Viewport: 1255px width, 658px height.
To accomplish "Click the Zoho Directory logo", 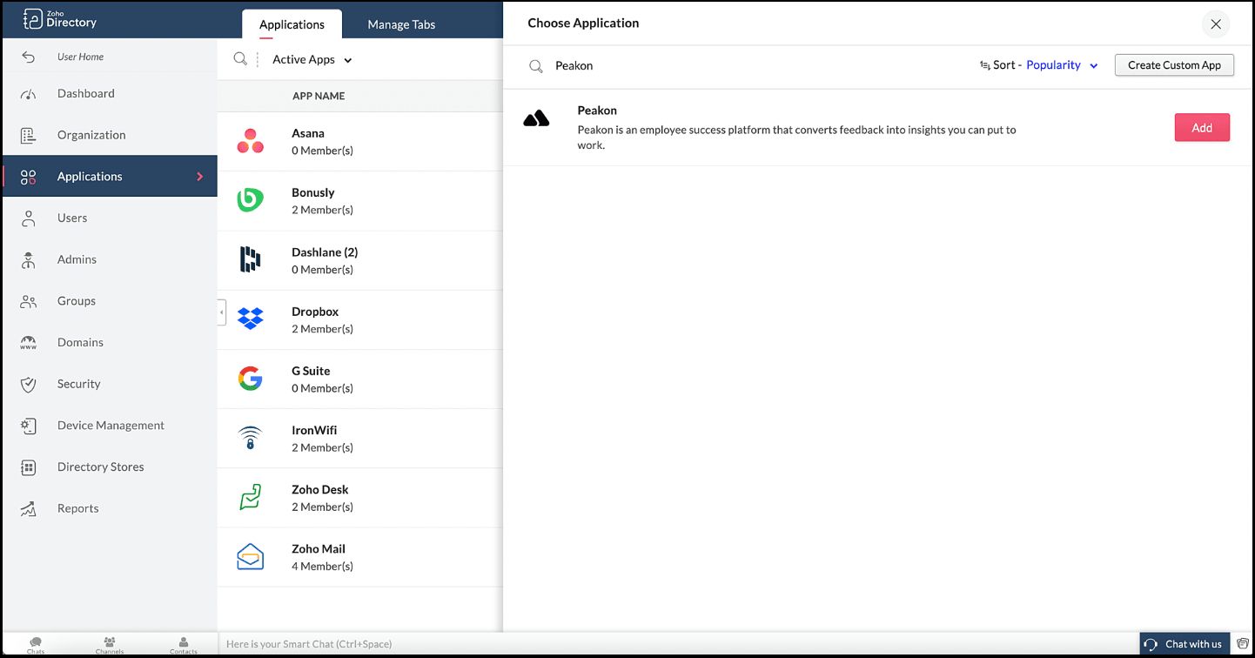I will [59, 19].
